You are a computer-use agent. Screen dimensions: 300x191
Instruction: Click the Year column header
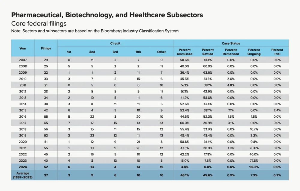coord(23,48)
